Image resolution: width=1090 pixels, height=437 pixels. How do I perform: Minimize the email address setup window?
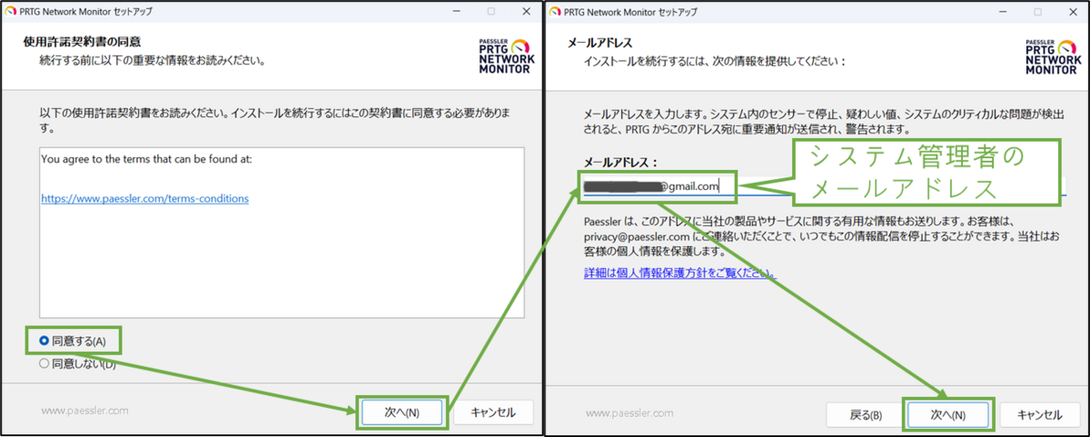tap(1003, 11)
